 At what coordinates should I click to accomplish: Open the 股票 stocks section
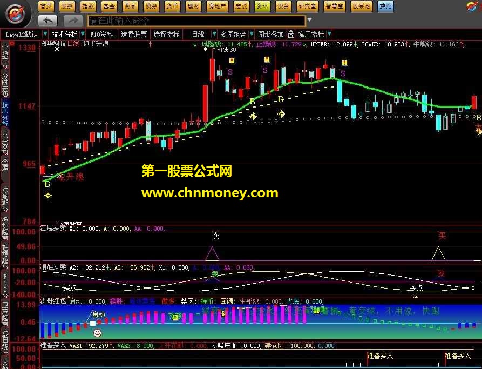pyautogui.click(x=67, y=6)
